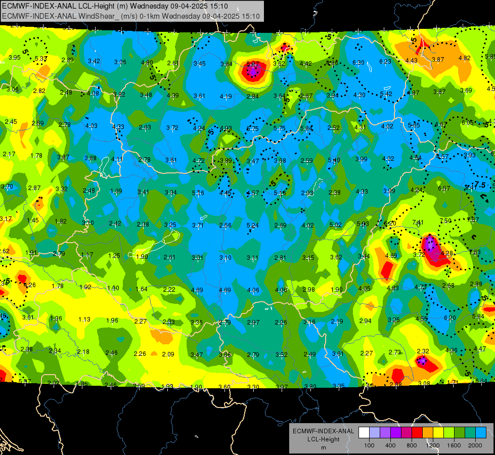Click the wind shear value 7.63
Image resolution: width=495 pixels, height=455 pixels.
coord(475,252)
